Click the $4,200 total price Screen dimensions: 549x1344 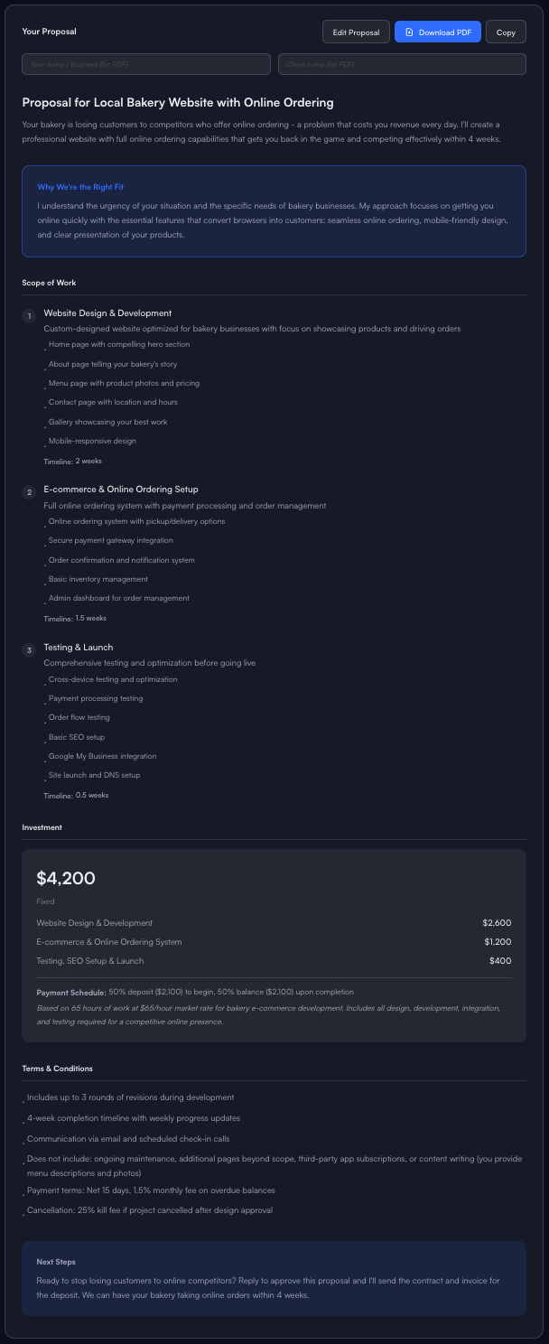point(66,878)
